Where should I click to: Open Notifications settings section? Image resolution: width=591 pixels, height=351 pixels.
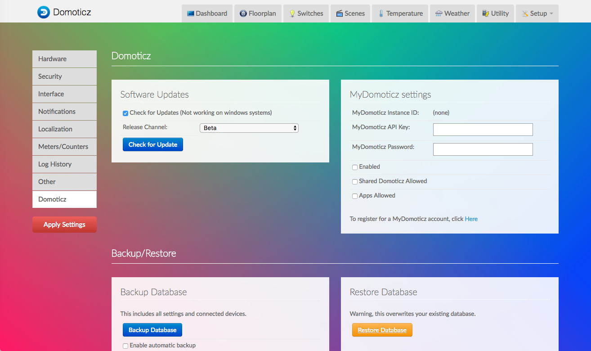pyautogui.click(x=64, y=112)
